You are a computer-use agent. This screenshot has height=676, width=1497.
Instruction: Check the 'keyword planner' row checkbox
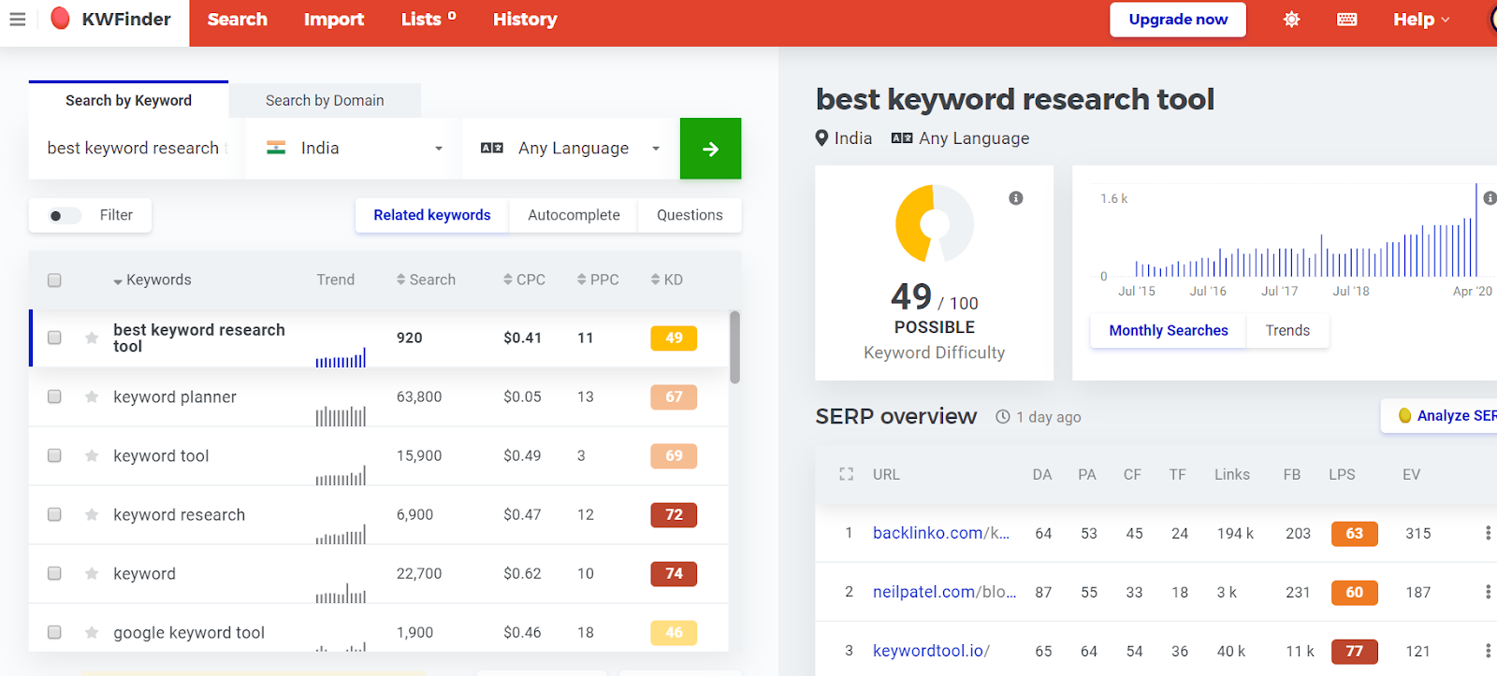tap(54, 396)
